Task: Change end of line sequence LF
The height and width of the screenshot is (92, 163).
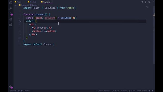Action: (118, 91)
